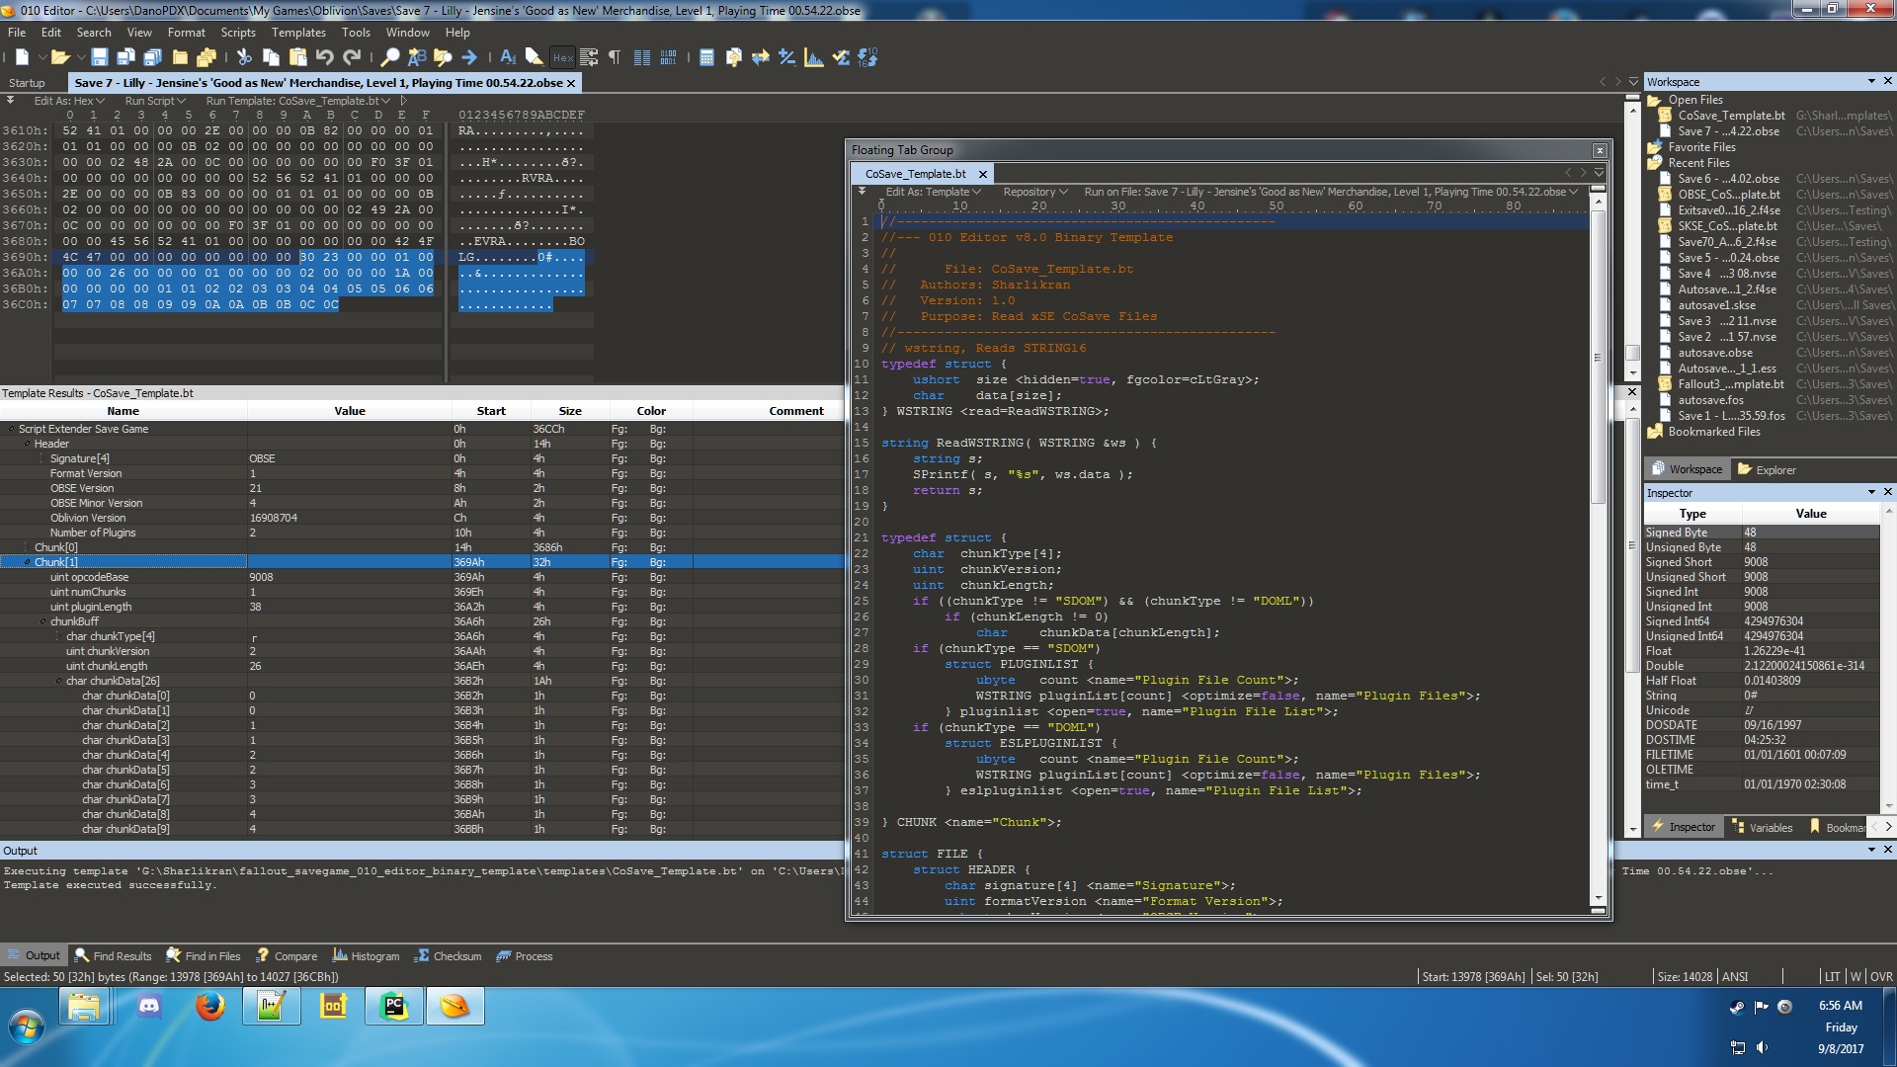Switch to the Variables tab in Inspector

click(x=1762, y=828)
